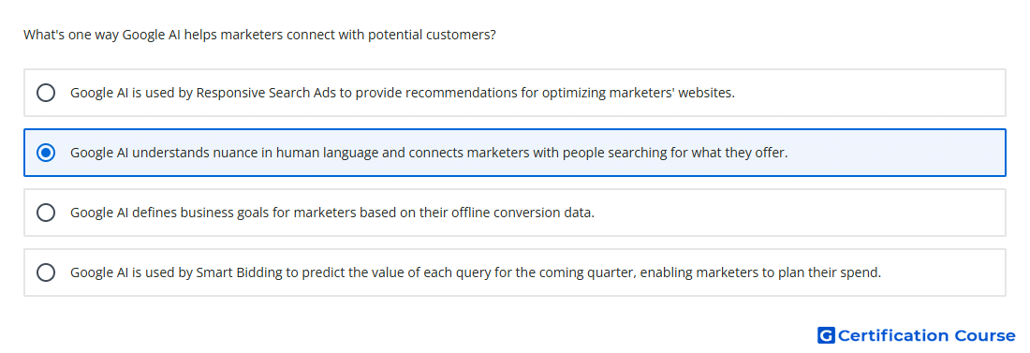The width and height of the screenshot is (1030, 353).
Task: Click the question text about Google AI
Action: (260, 35)
